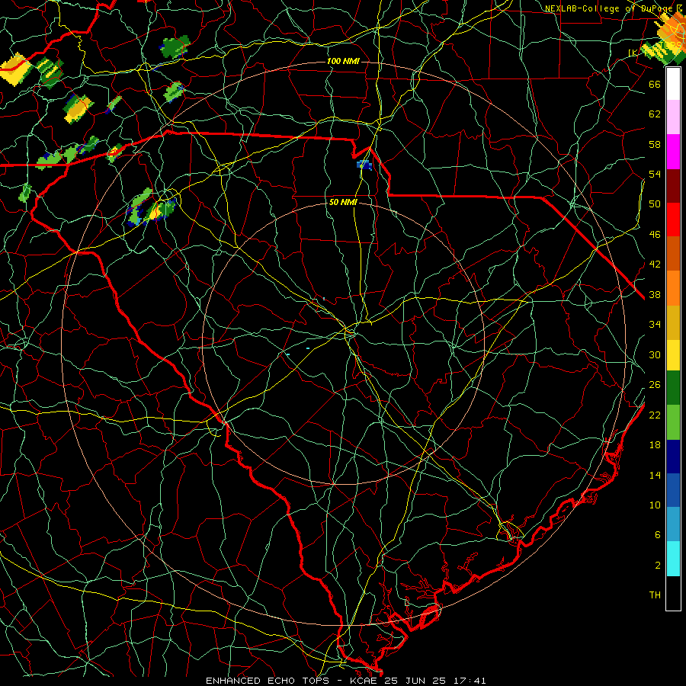The image size is (686, 686).
Task: Click the medium blue legend swatch
Action: pos(673,490)
